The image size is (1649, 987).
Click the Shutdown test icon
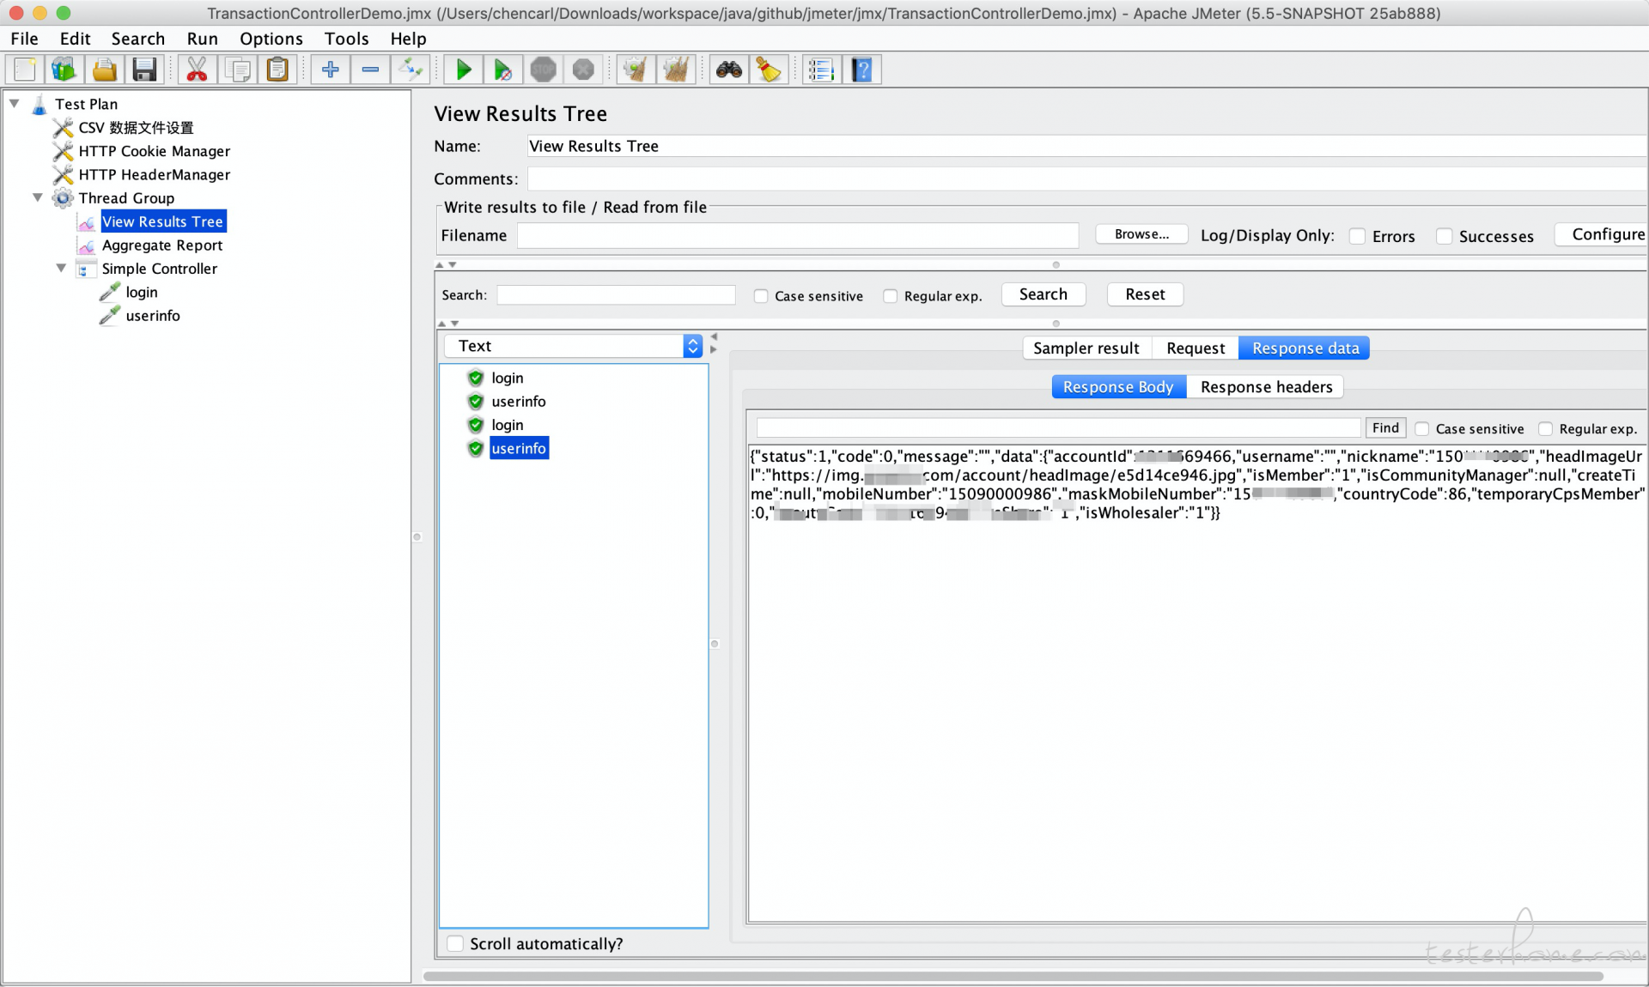[583, 70]
